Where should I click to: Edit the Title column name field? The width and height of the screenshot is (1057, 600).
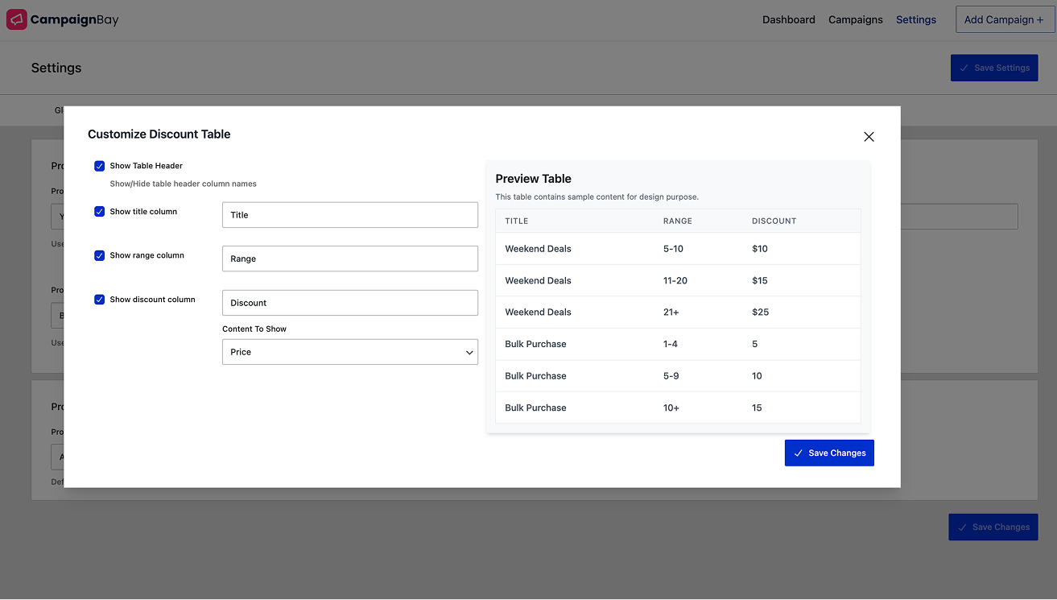tap(349, 214)
